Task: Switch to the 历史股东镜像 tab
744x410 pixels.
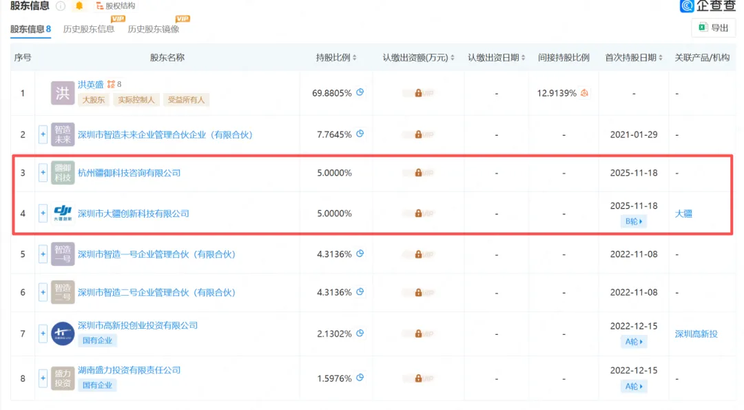Action: tap(153, 29)
